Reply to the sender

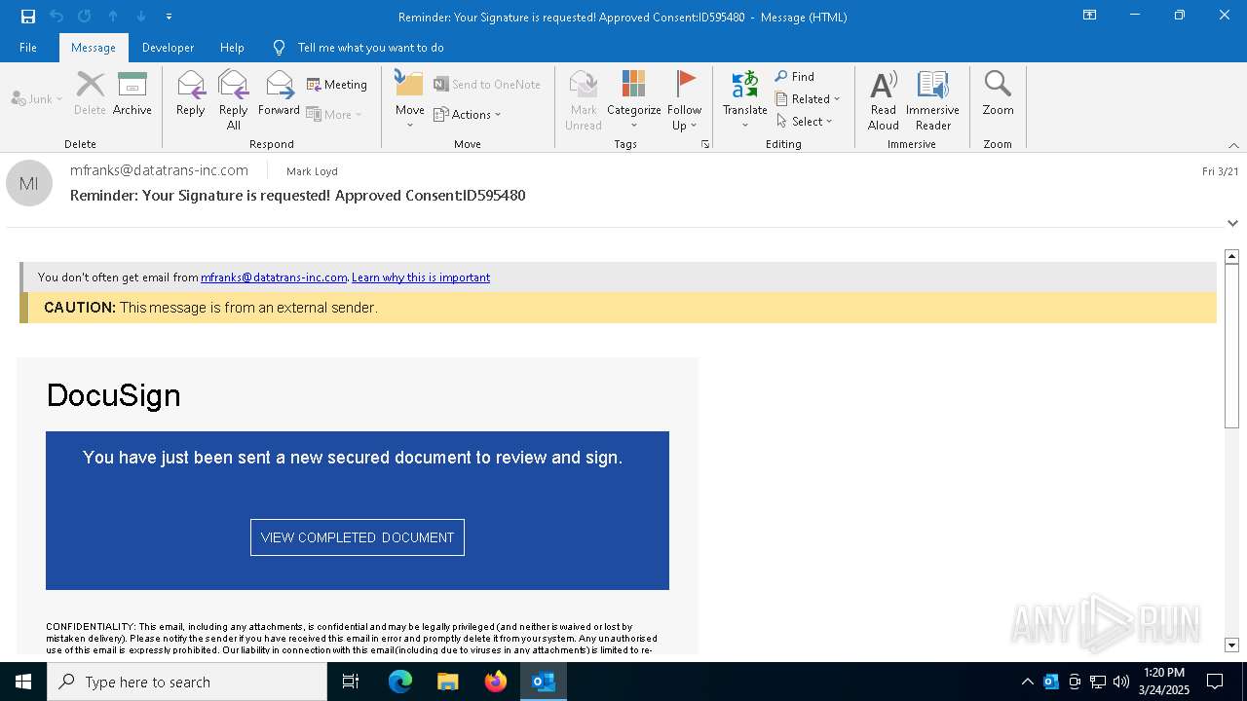pyautogui.click(x=191, y=93)
